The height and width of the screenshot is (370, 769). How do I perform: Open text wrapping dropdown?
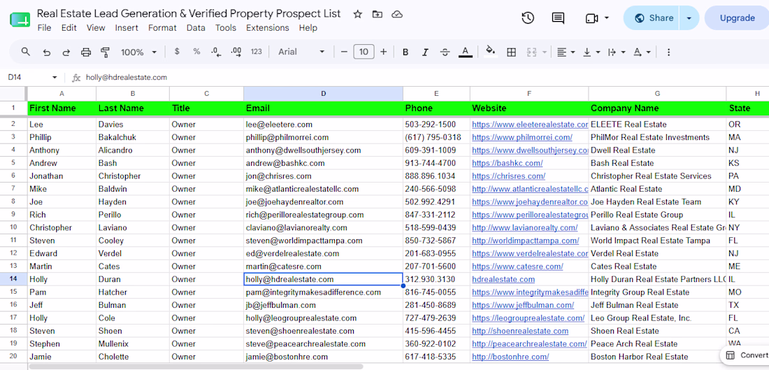pyautogui.click(x=617, y=52)
